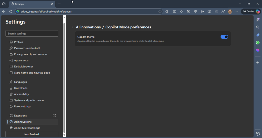
Task: Click the settings navigation scrollbar down arrow
Action: point(64,135)
